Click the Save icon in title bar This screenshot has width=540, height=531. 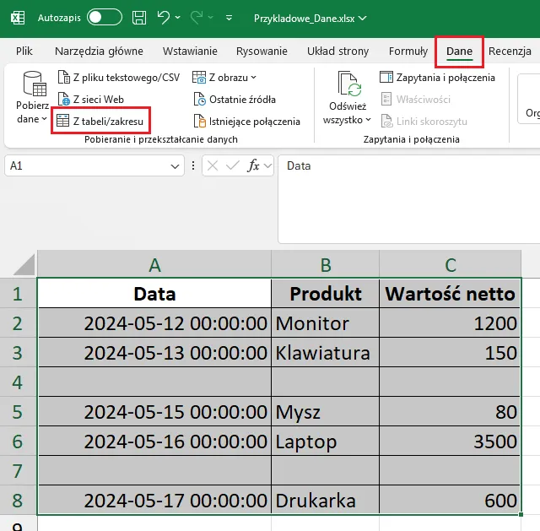138,17
